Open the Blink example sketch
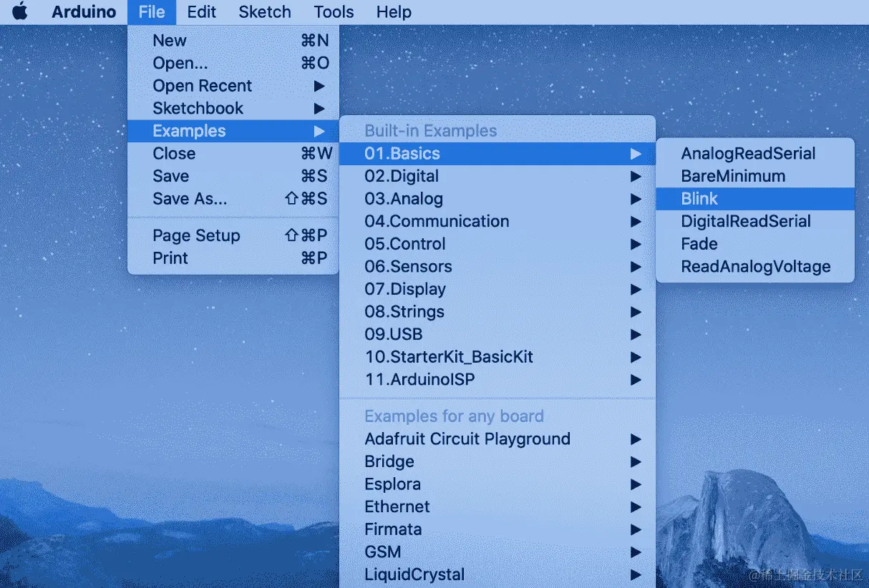 pyautogui.click(x=755, y=199)
